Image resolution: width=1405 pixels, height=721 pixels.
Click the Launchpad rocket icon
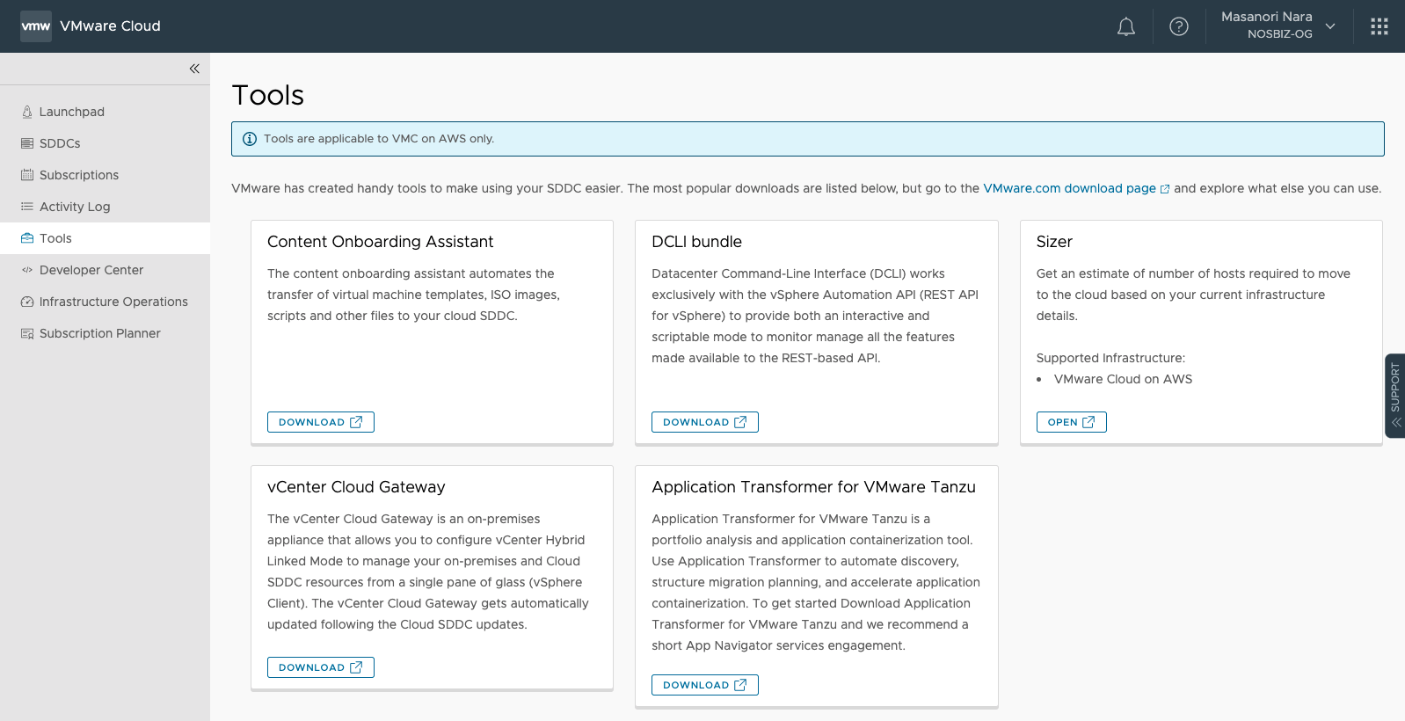(27, 112)
